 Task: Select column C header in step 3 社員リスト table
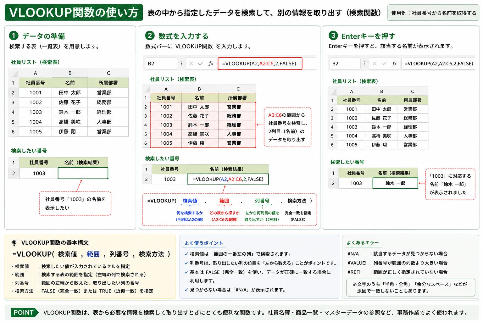pyautogui.click(x=413, y=92)
